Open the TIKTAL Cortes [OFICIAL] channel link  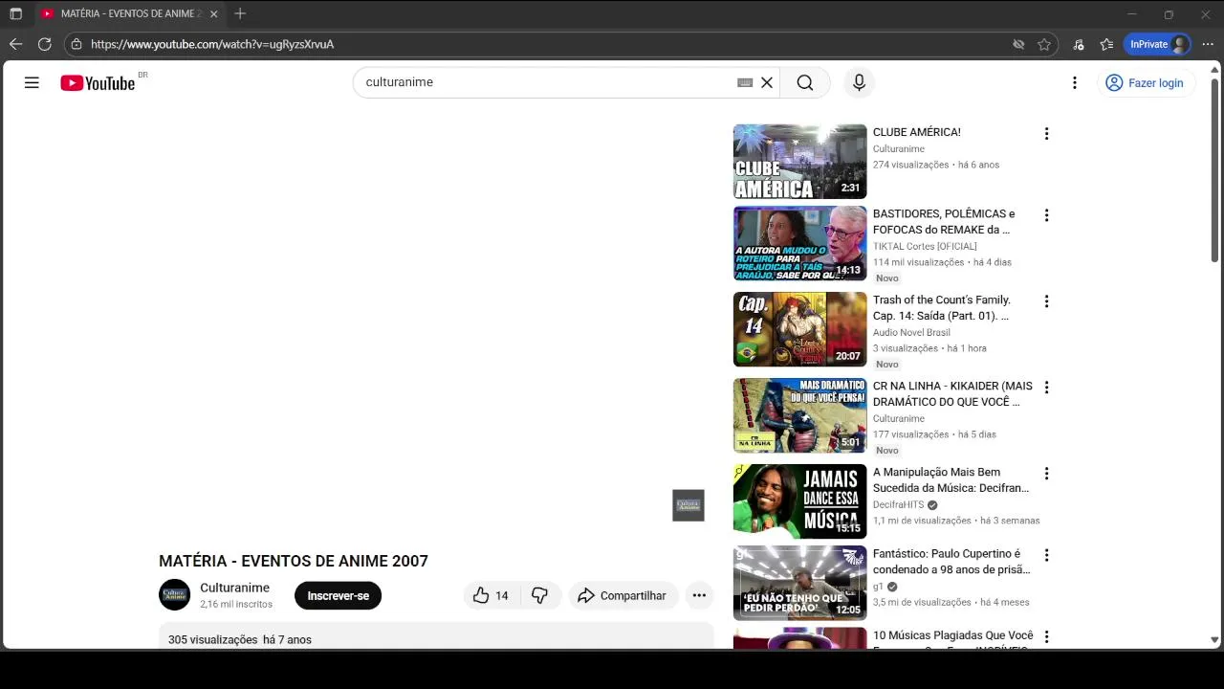[925, 246]
